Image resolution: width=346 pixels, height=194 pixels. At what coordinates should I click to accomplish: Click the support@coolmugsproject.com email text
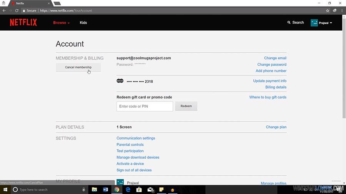click(x=144, y=58)
